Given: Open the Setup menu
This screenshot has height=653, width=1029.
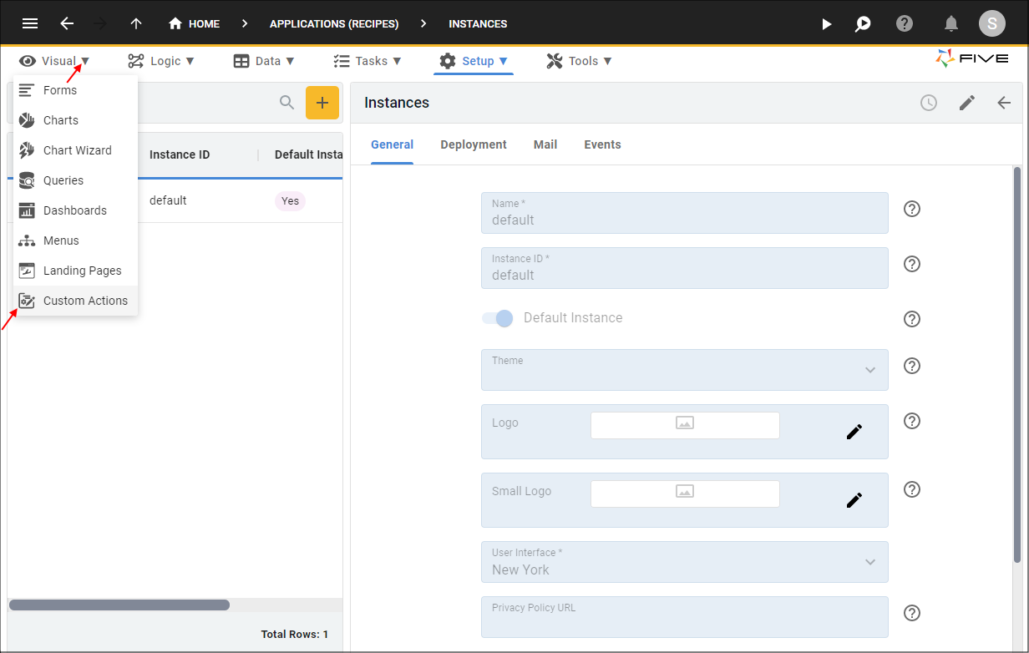Looking at the screenshot, I should pyautogui.click(x=474, y=61).
